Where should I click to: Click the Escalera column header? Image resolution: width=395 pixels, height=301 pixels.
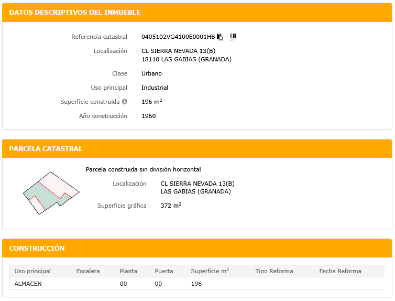point(87,271)
